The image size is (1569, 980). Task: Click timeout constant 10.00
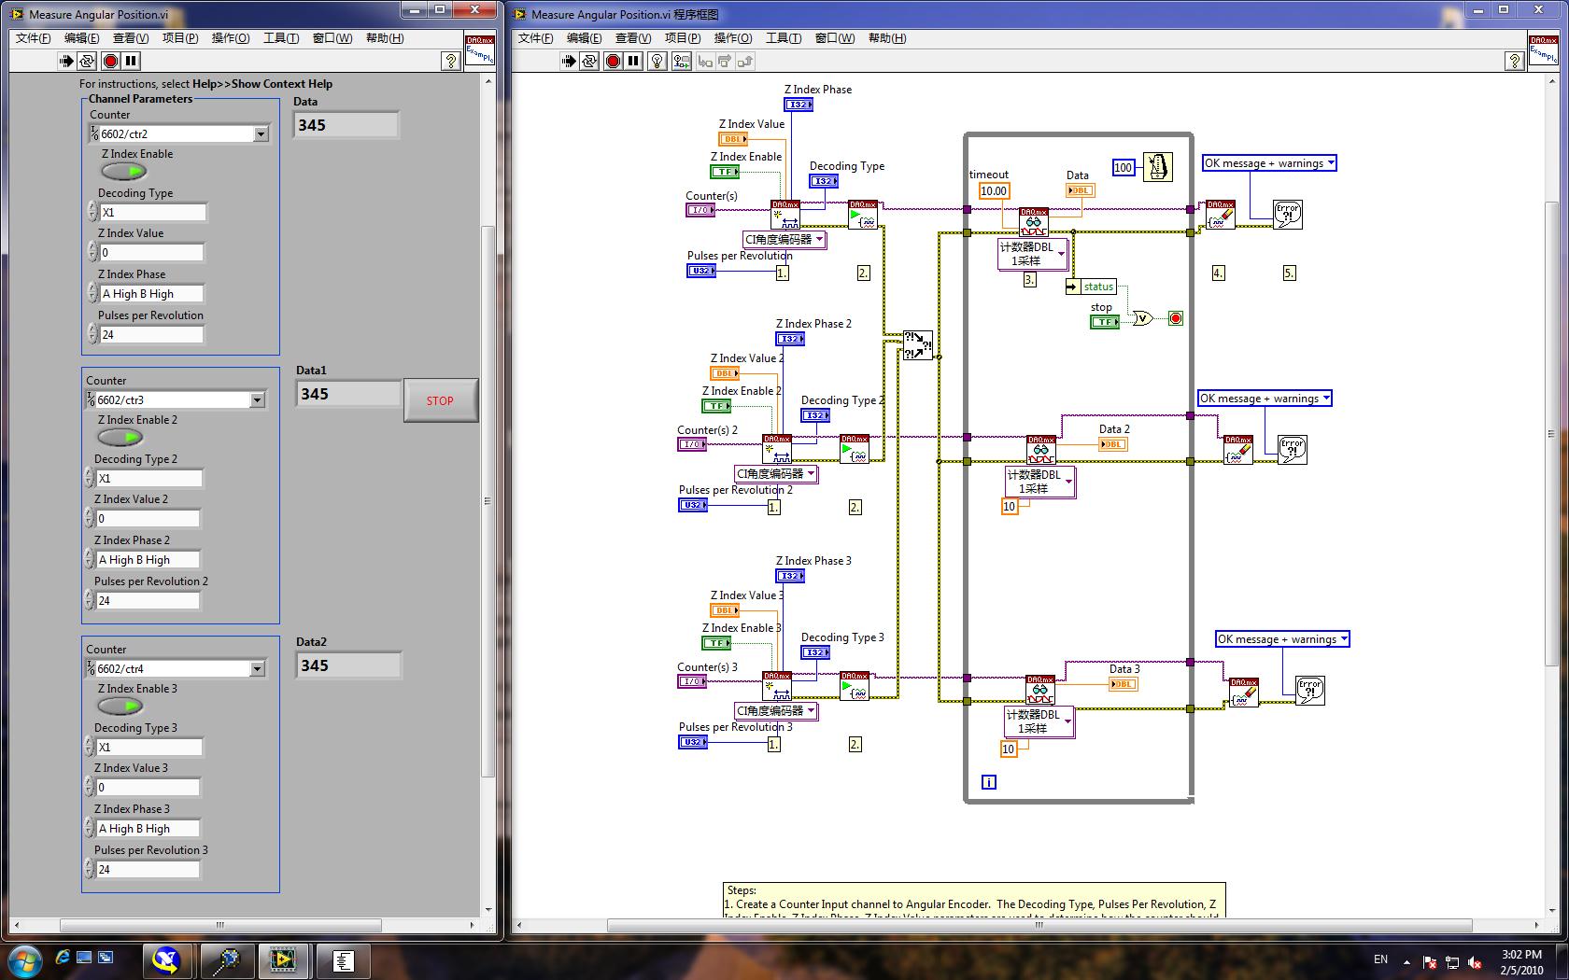tap(994, 191)
